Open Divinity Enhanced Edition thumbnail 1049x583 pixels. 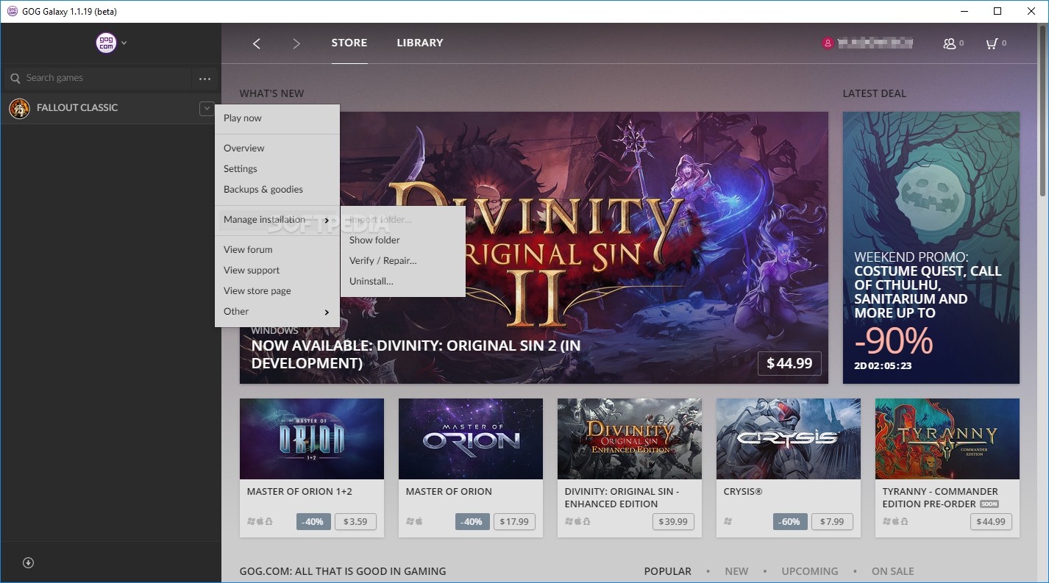click(630, 439)
